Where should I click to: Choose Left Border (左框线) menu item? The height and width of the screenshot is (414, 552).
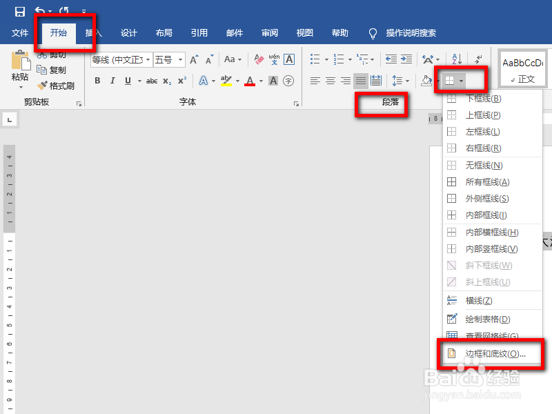[492, 132]
